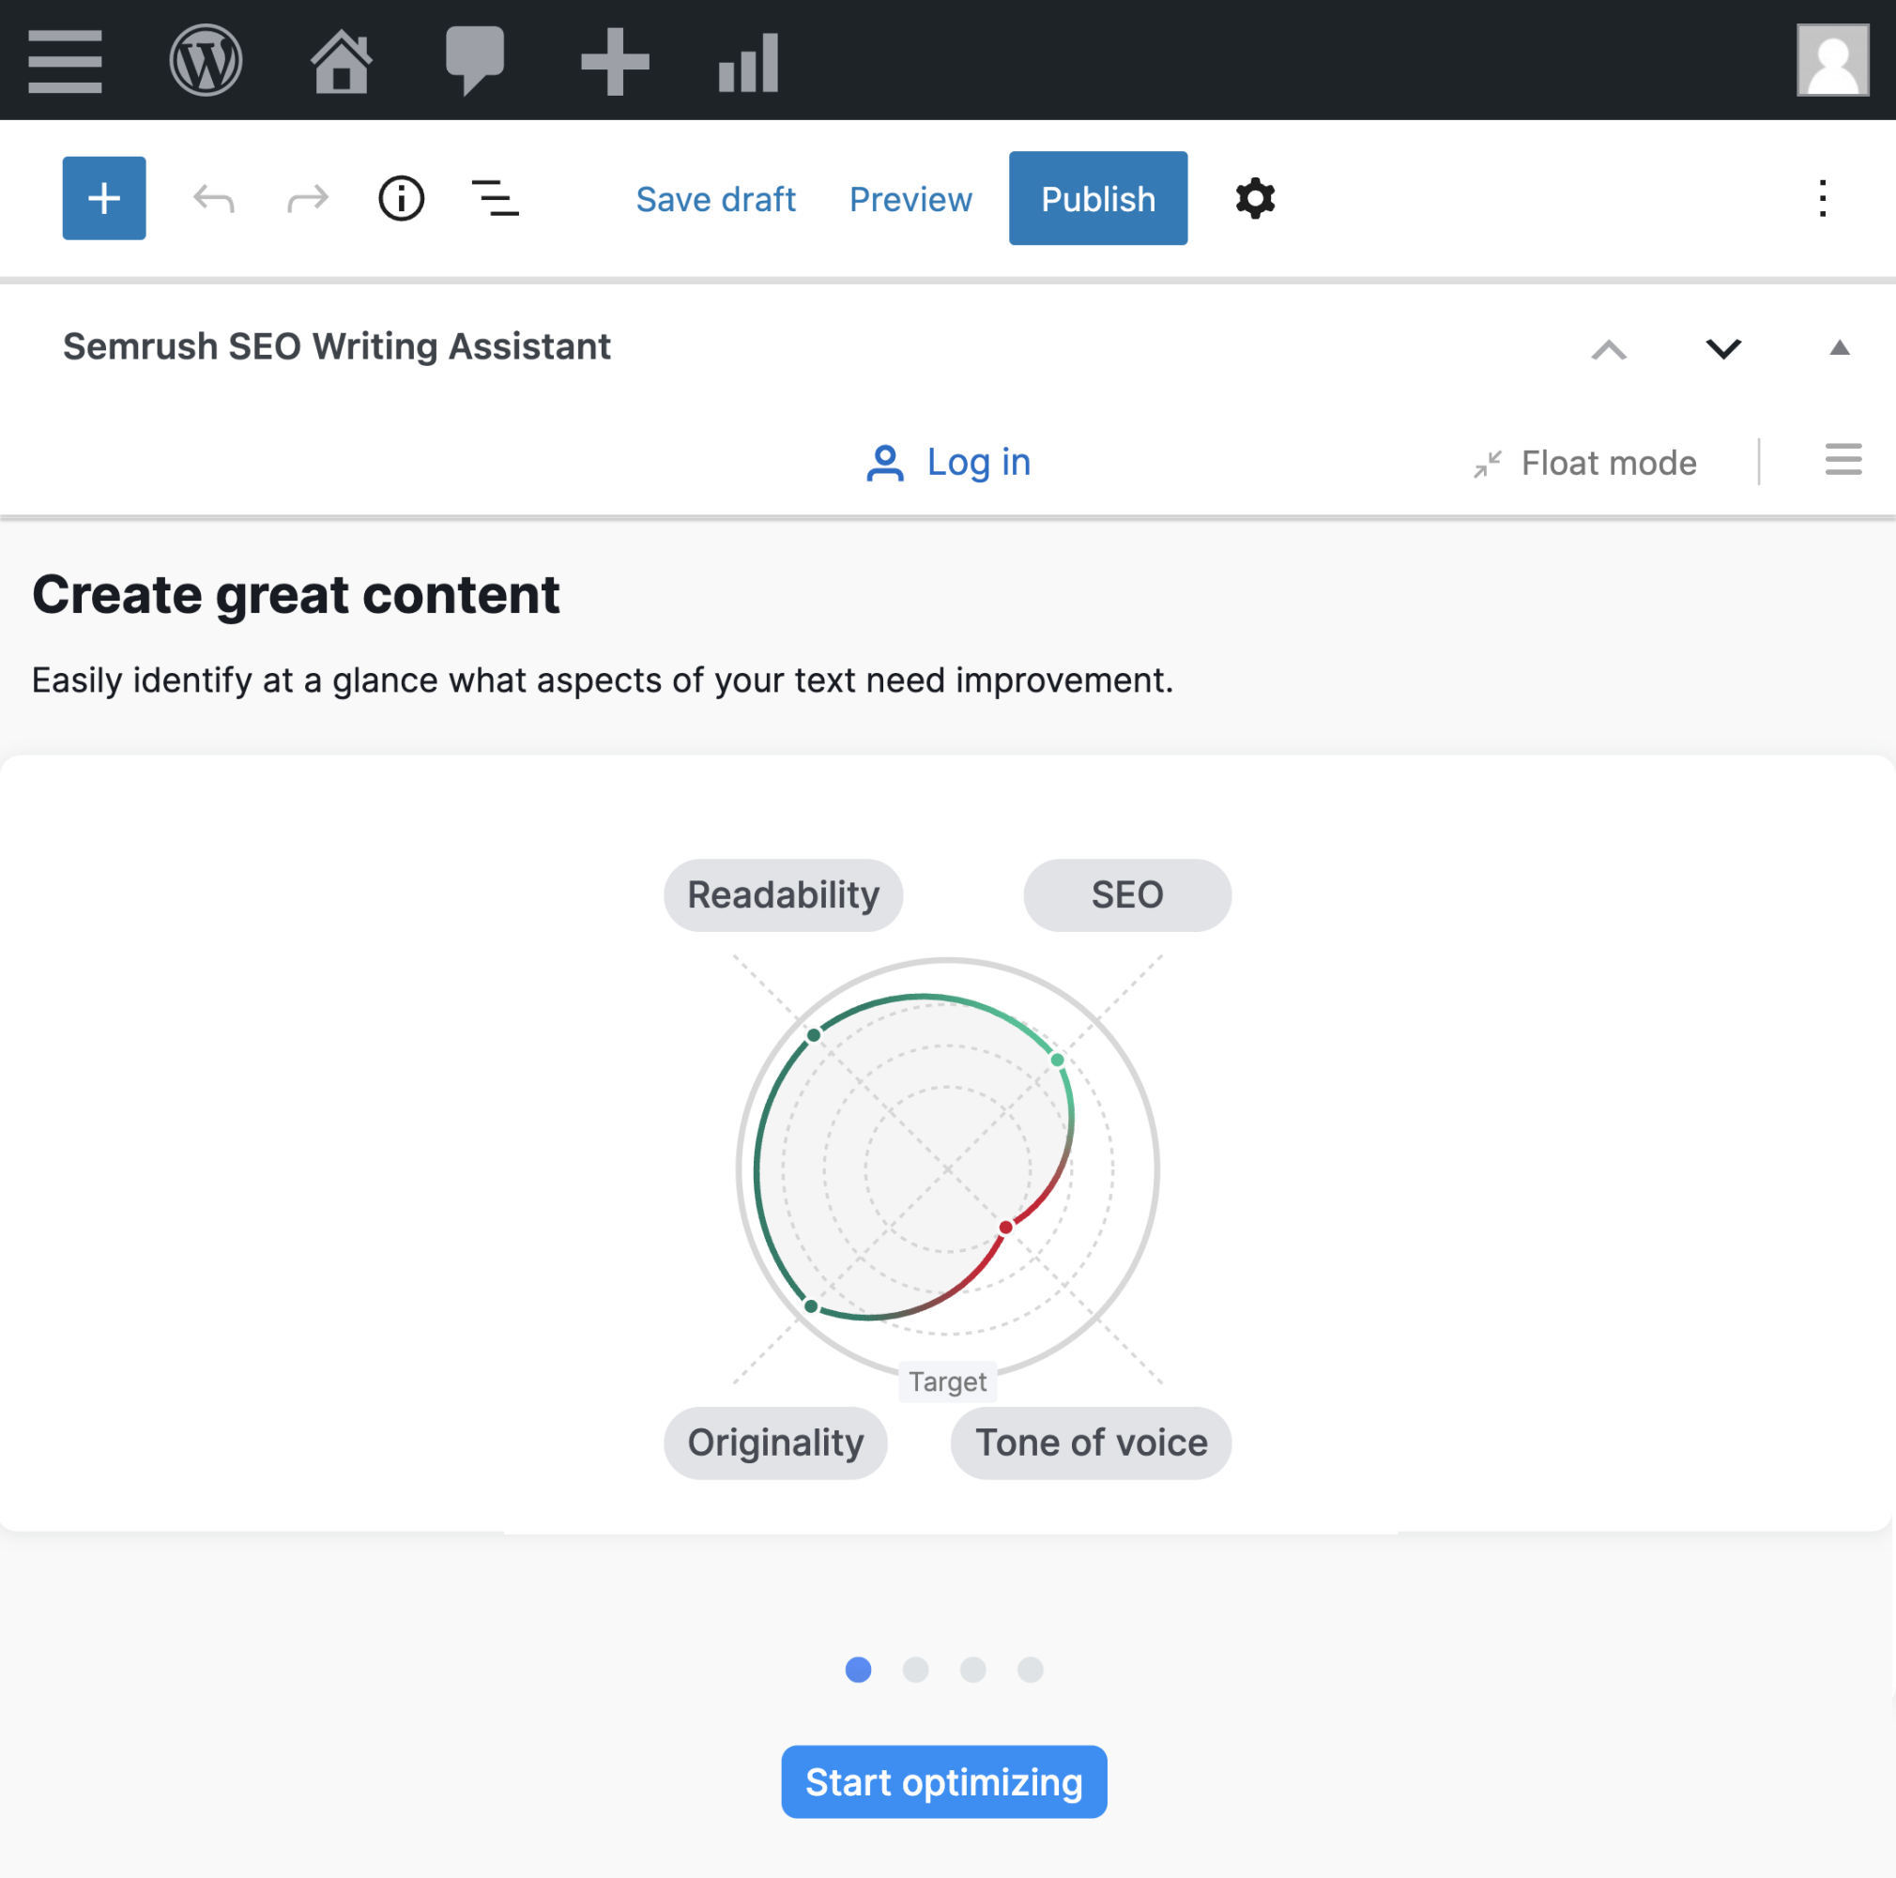Show document details info icon
The height and width of the screenshot is (1878, 1896).
(402, 199)
